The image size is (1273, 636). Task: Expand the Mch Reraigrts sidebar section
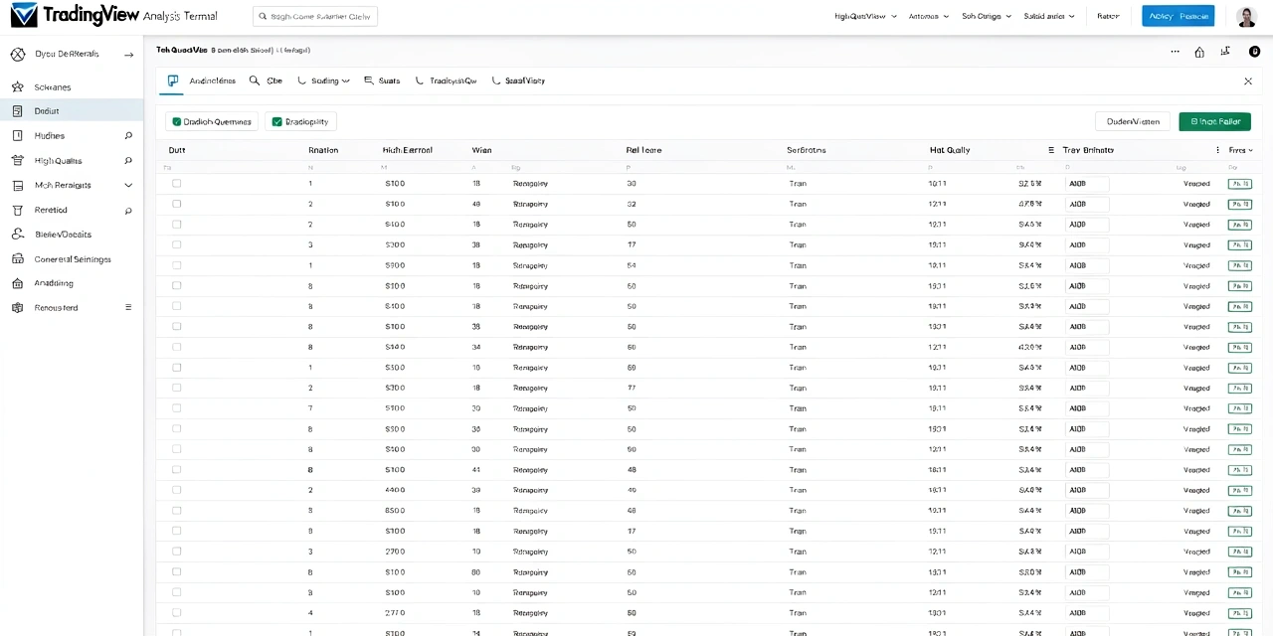[x=128, y=185]
